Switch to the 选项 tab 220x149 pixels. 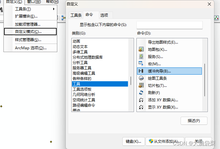point(106,15)
